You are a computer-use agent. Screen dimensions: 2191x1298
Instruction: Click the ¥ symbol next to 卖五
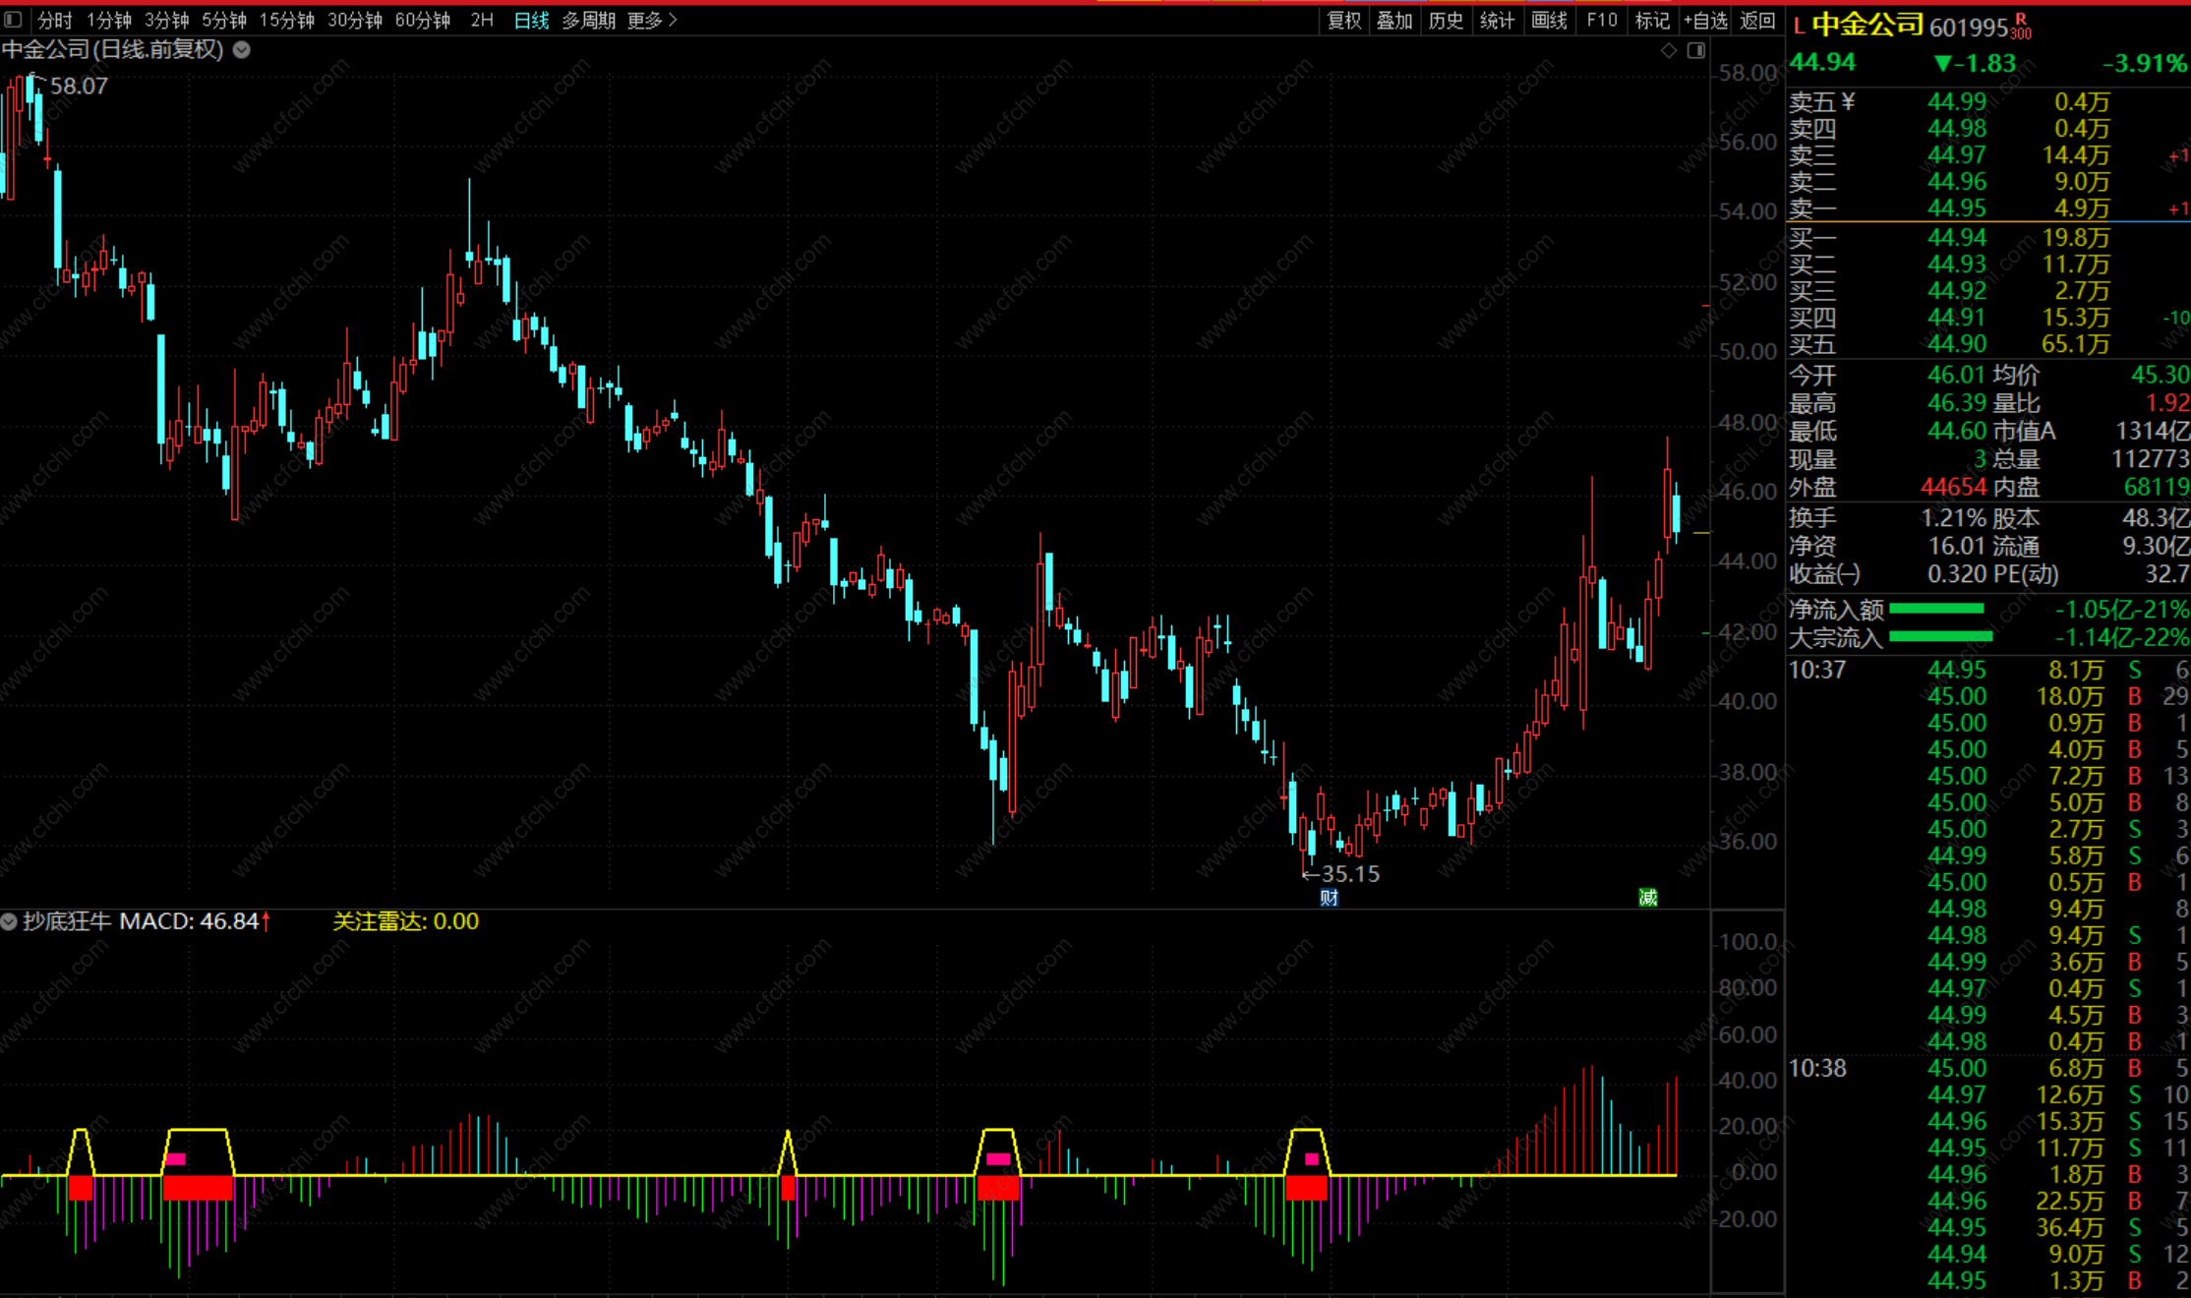(1848, 101)
